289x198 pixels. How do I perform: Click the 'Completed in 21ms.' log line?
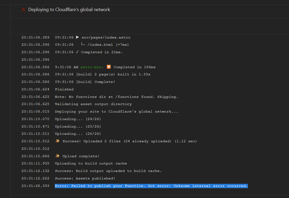point(102,52)
